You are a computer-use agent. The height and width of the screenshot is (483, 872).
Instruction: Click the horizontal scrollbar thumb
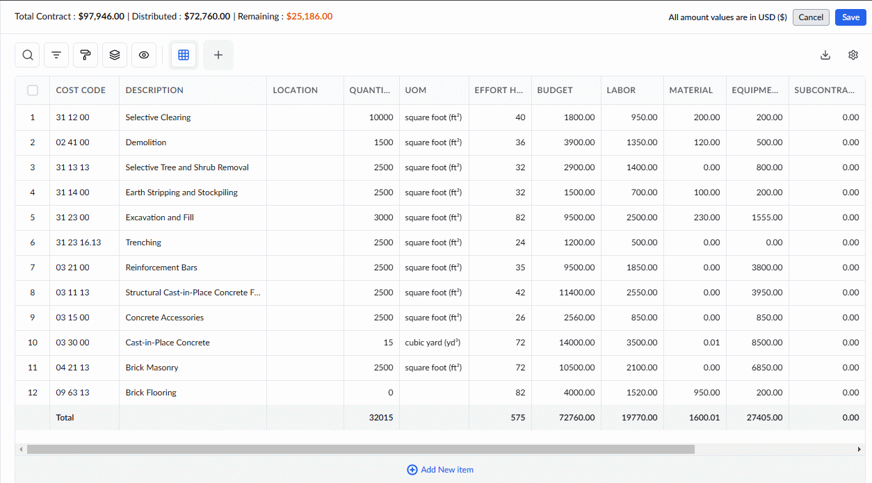click(361, 450)
